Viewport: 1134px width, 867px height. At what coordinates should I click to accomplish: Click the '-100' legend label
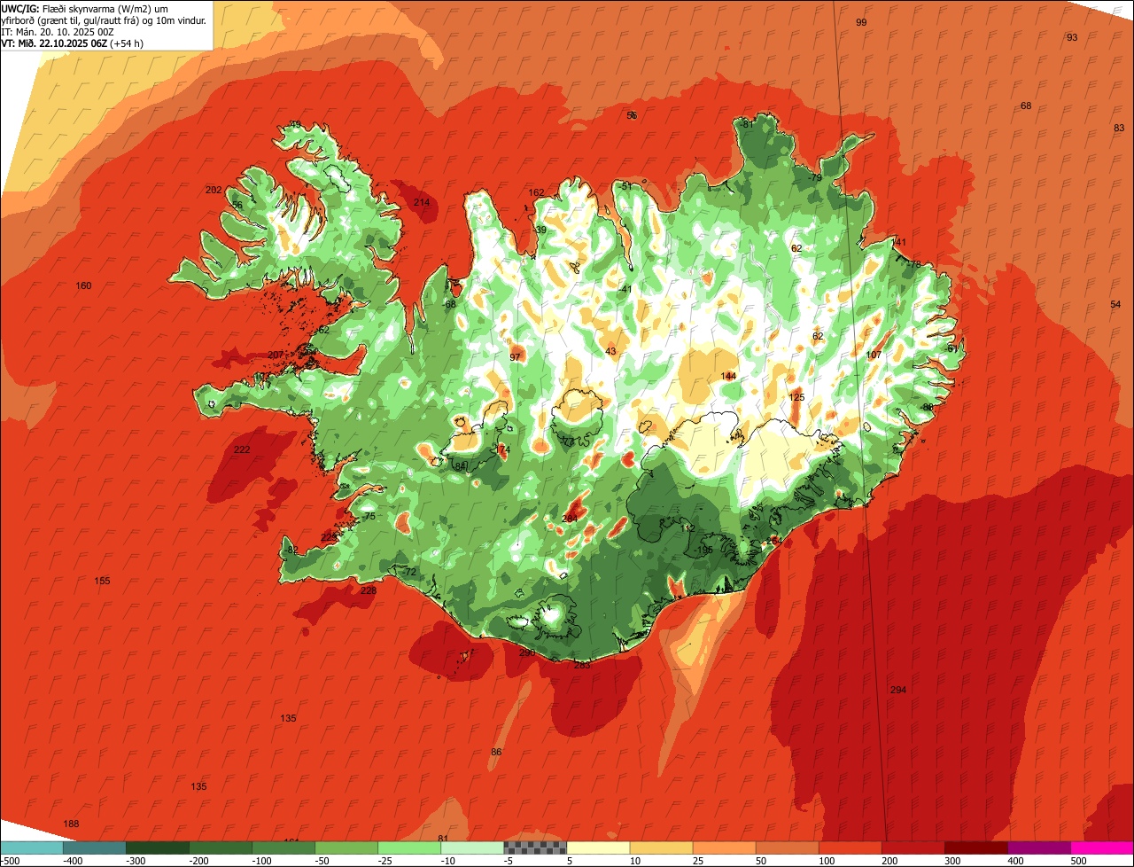tap(261, 861)
